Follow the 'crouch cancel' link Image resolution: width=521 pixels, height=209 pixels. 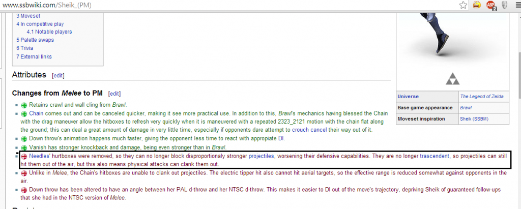[x=309, y=130]
